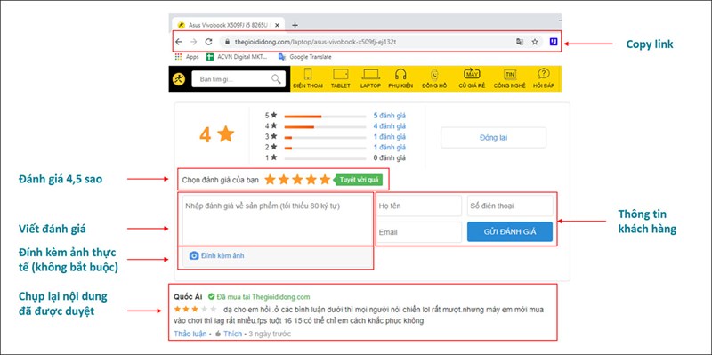Open ACVN Digital MKT bookmark

(237, 57)
